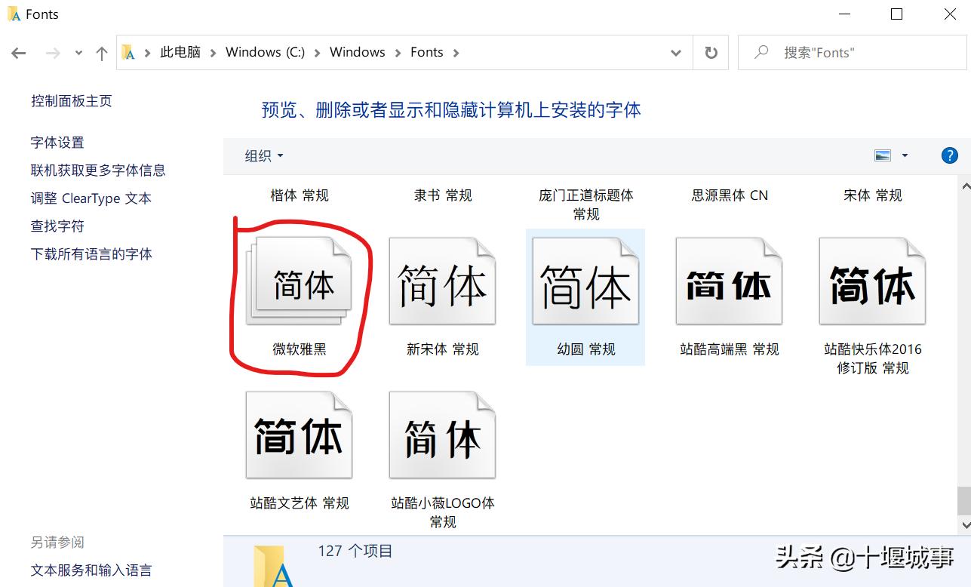Open view options dropdown arrow
Viewport: 971px width, 587px height.
pyautogui.click(x=905, y=155)
